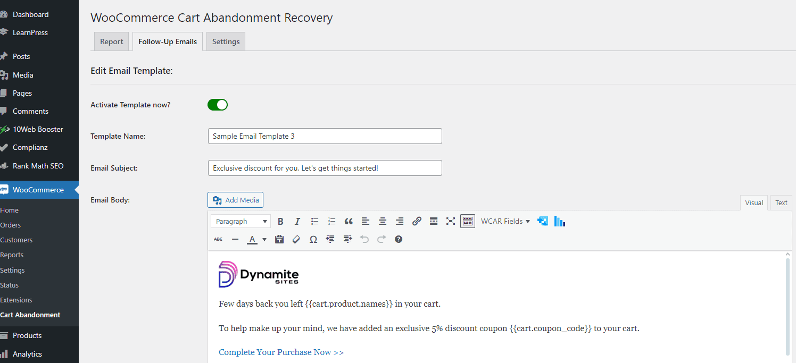Clear formatting with the eraser icon
This screenshot has height=363, width=796.
[296, 240]
